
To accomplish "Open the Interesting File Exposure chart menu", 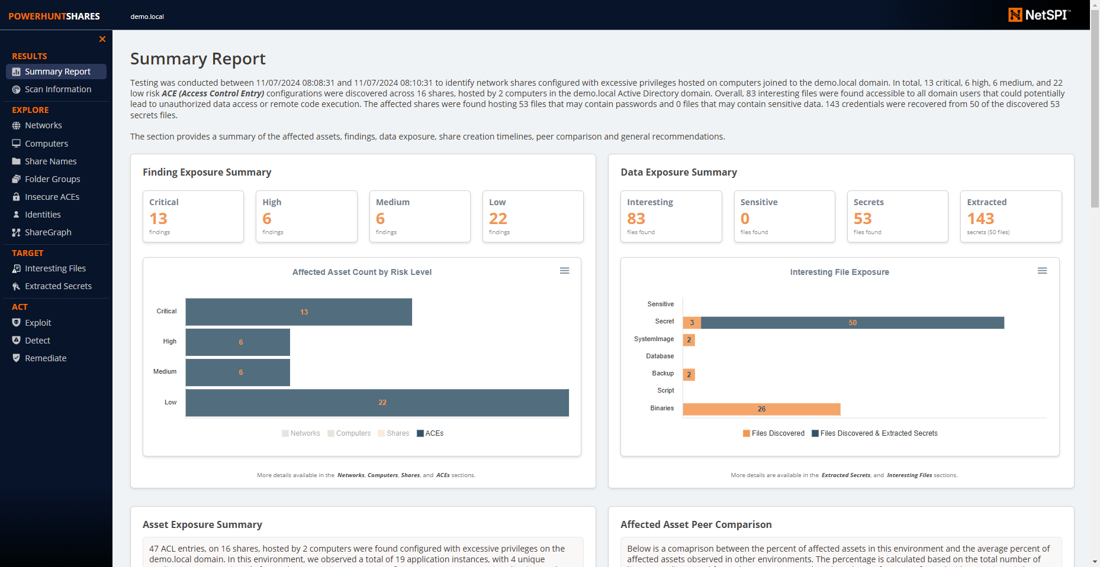I will click(x=1042, y=270).
